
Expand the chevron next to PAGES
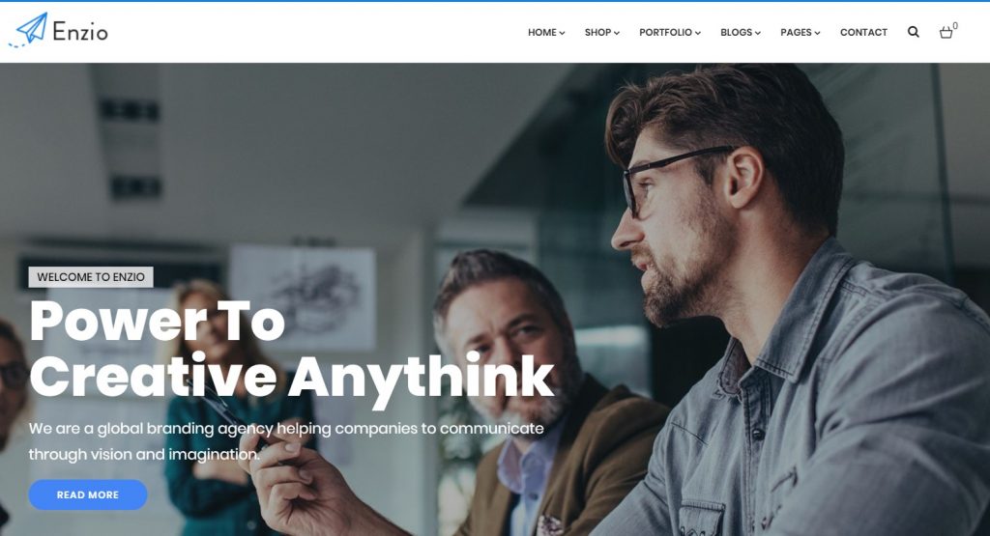[x=817, y=33]
